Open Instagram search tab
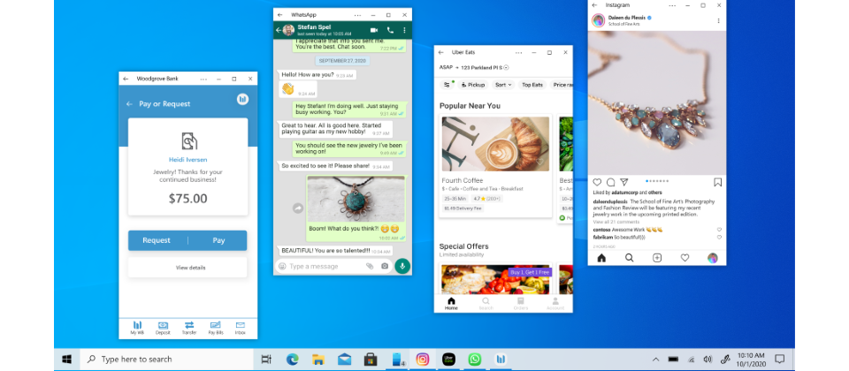This screenshot has width=849, height=371. click(x=629, y=258)
